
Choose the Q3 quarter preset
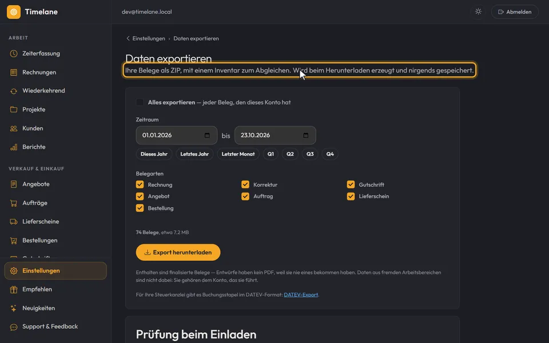click(310, 154)
